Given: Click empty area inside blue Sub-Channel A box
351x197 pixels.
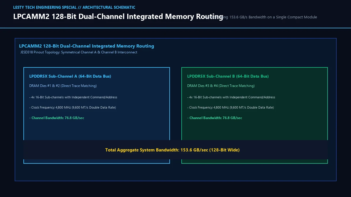Looking at the screenshot, I should pos(97,130).
